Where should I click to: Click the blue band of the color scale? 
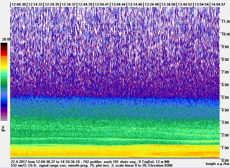click(4, 100)
